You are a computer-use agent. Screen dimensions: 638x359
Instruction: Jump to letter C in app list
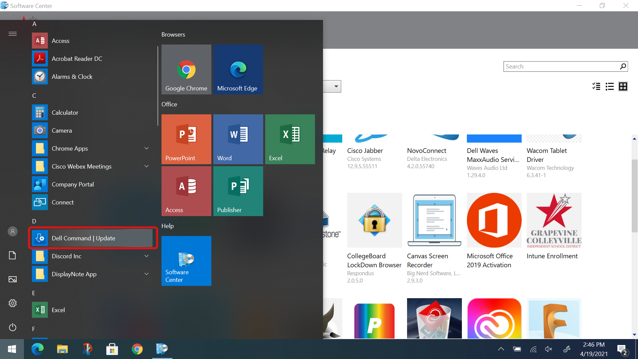pos(34,96)
